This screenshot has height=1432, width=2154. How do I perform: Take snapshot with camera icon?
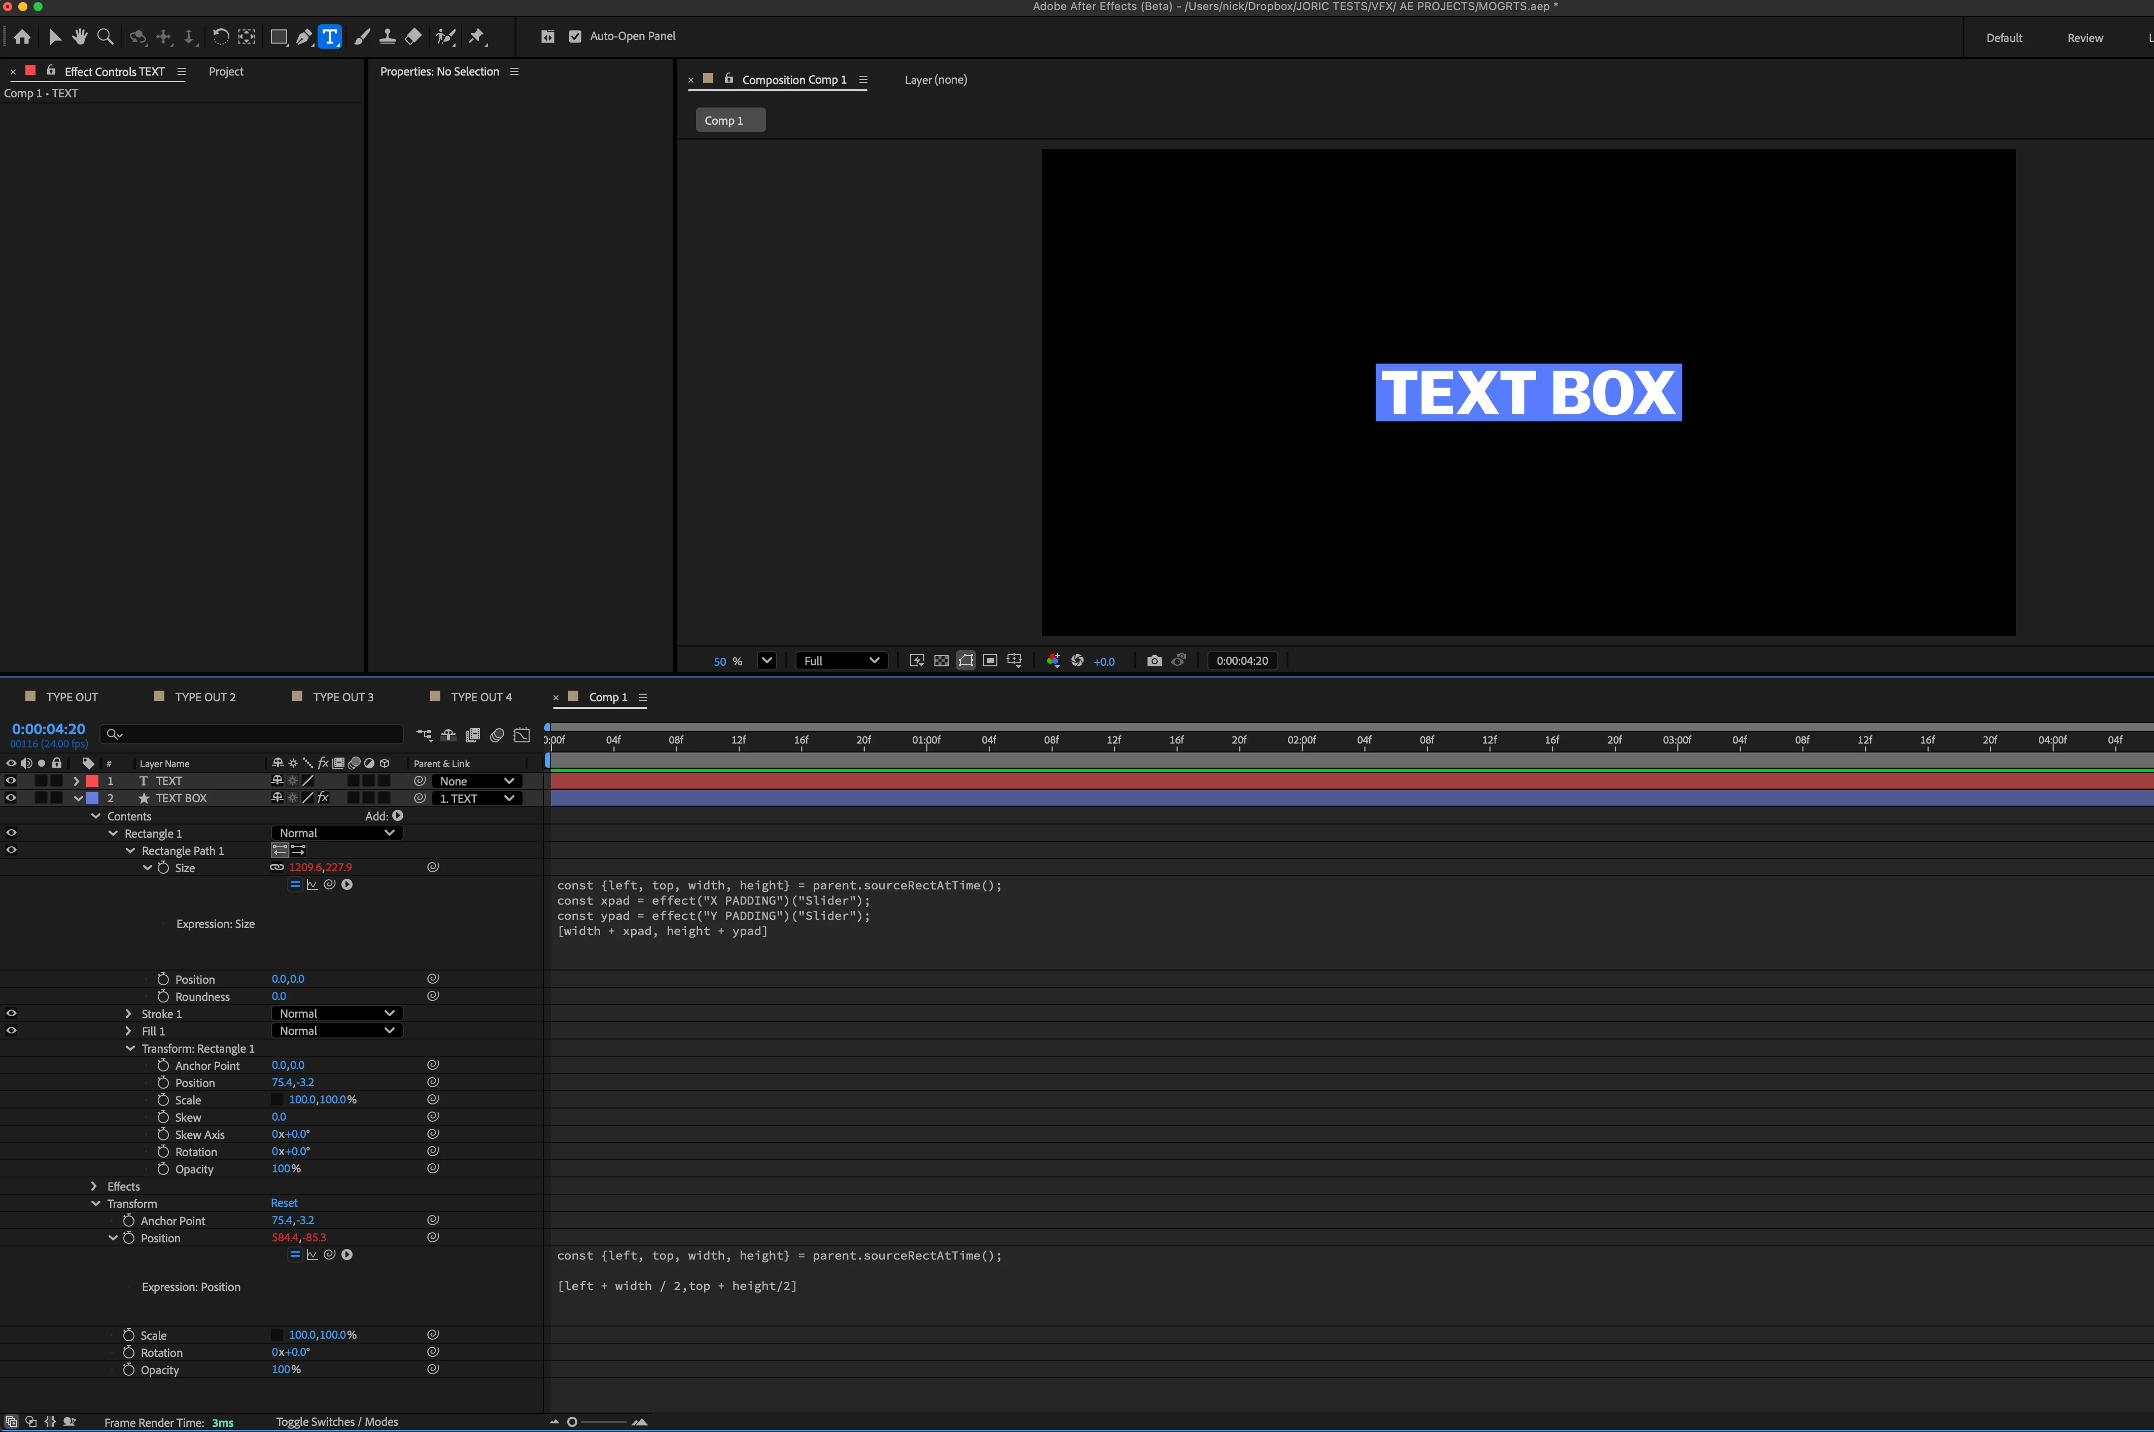[x=1155, y=660]
